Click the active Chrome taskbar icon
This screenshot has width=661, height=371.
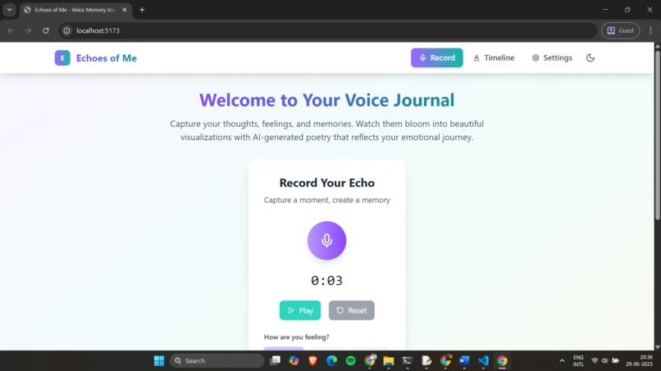[x=502, y=361]
